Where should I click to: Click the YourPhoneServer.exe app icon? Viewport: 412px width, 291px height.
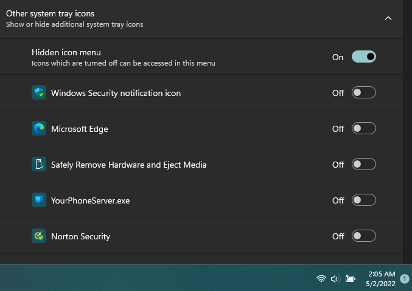39,200
